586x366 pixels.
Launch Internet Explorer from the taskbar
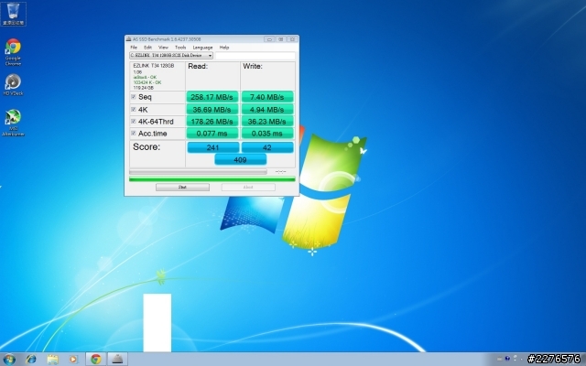tap(31, 360)
